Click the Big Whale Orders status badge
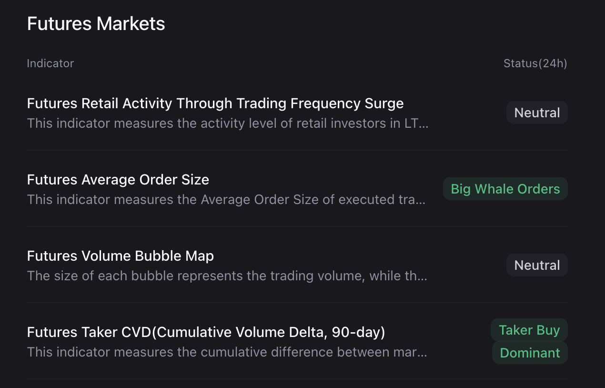This screenshot has height=388, width=605. pyautogui.click(x=505, y=189)
